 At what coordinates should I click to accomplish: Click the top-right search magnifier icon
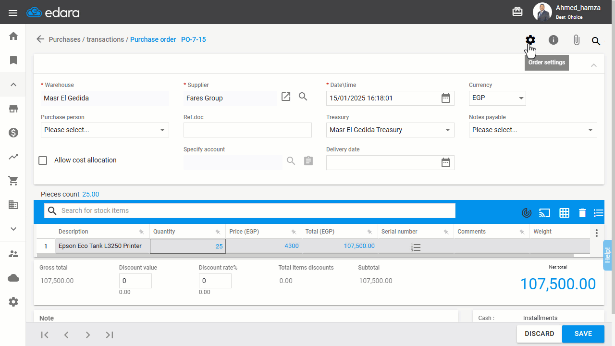point(596,41)
